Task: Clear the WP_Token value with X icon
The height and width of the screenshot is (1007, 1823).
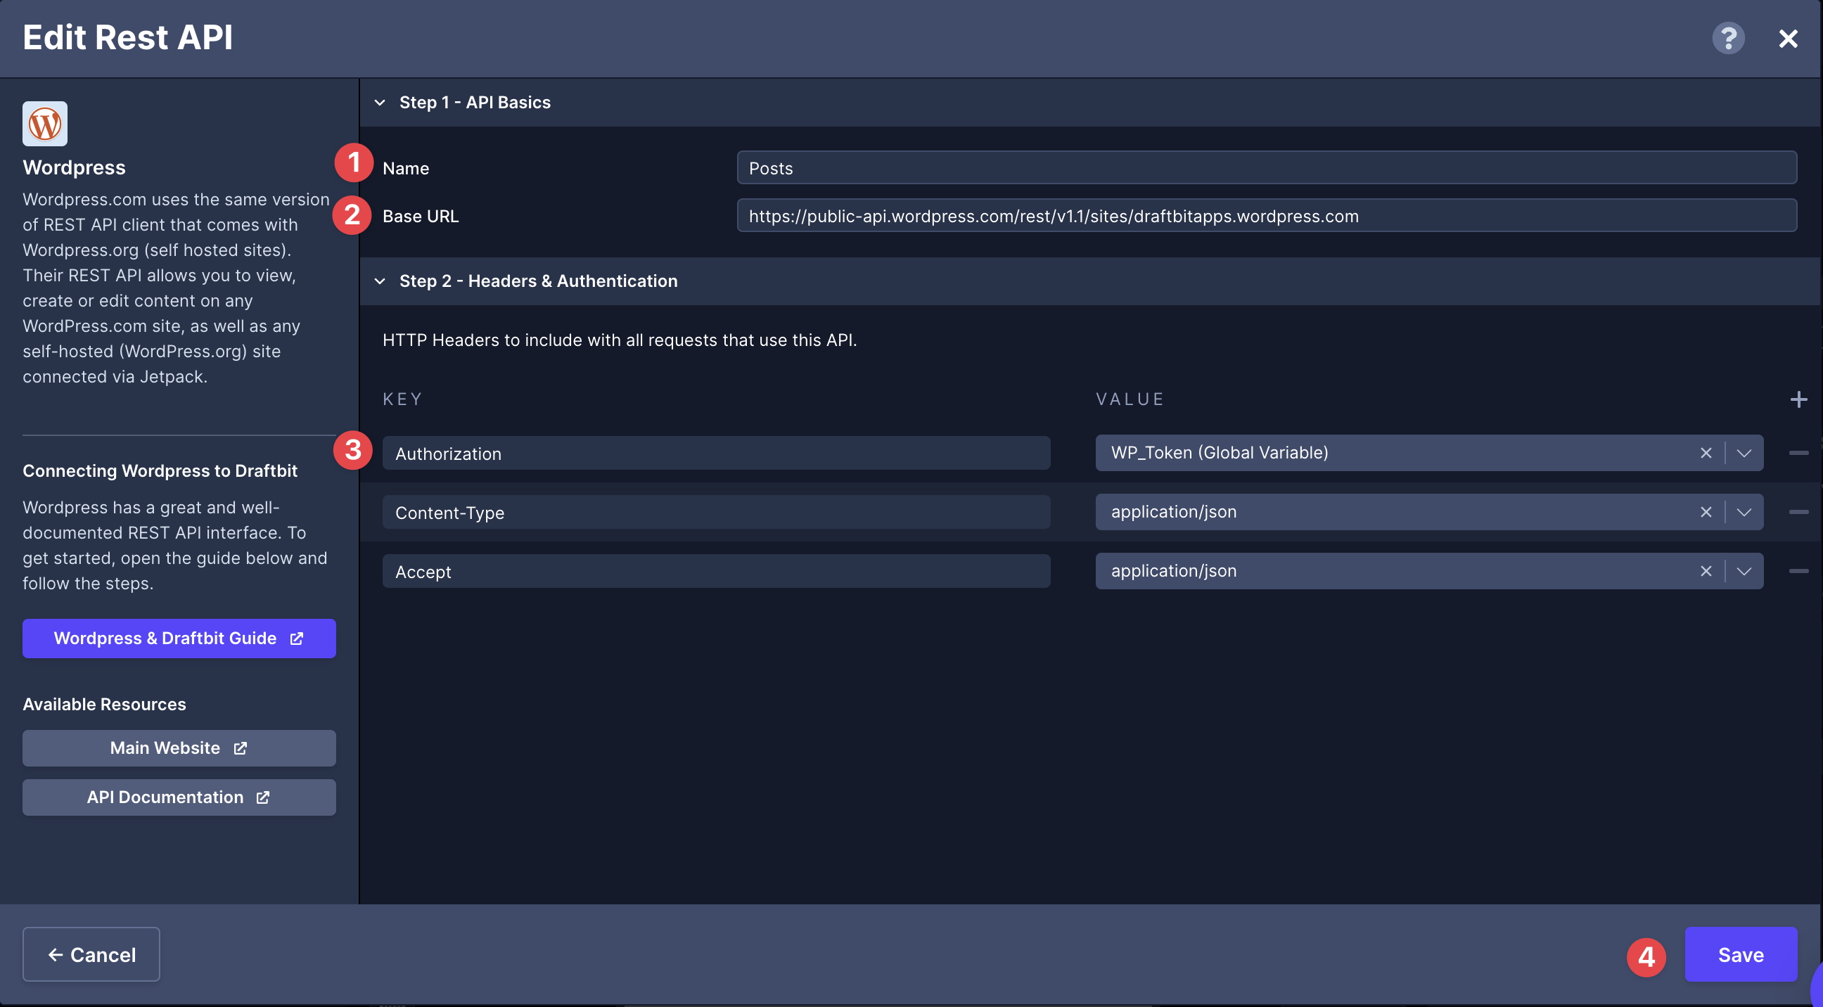Action: pyautogui.click(x=1706, y=454)
